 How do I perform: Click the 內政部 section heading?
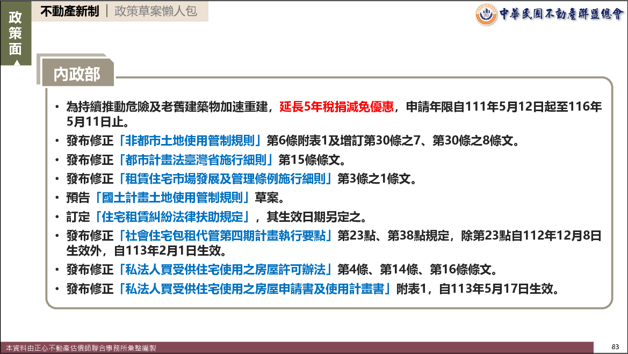click(76, 74)
